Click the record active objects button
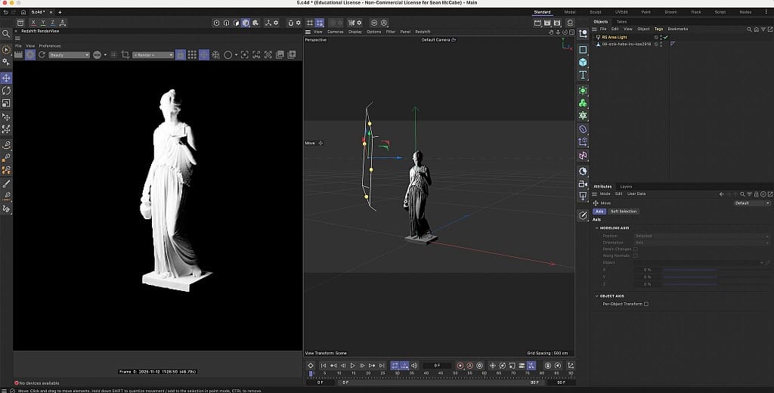The height and width of the screenshot is (393, 774). [x=460, y=366]
